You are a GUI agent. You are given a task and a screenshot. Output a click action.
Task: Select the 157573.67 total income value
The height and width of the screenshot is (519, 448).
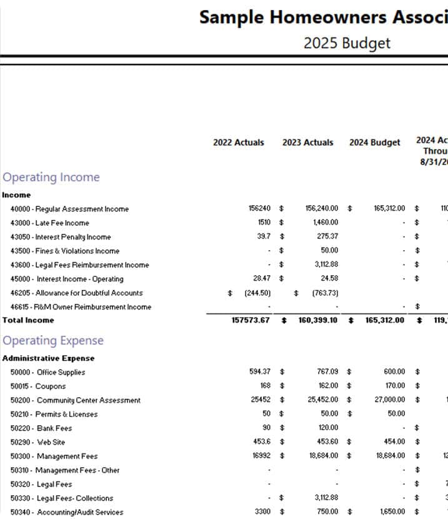click(250, 320)
